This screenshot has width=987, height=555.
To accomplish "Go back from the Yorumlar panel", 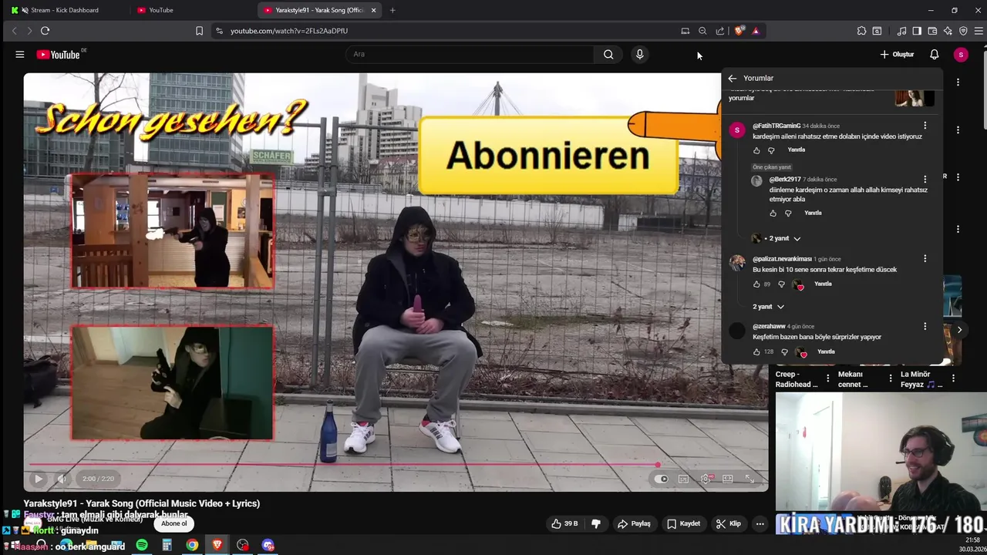I will [x=732, y=78].
